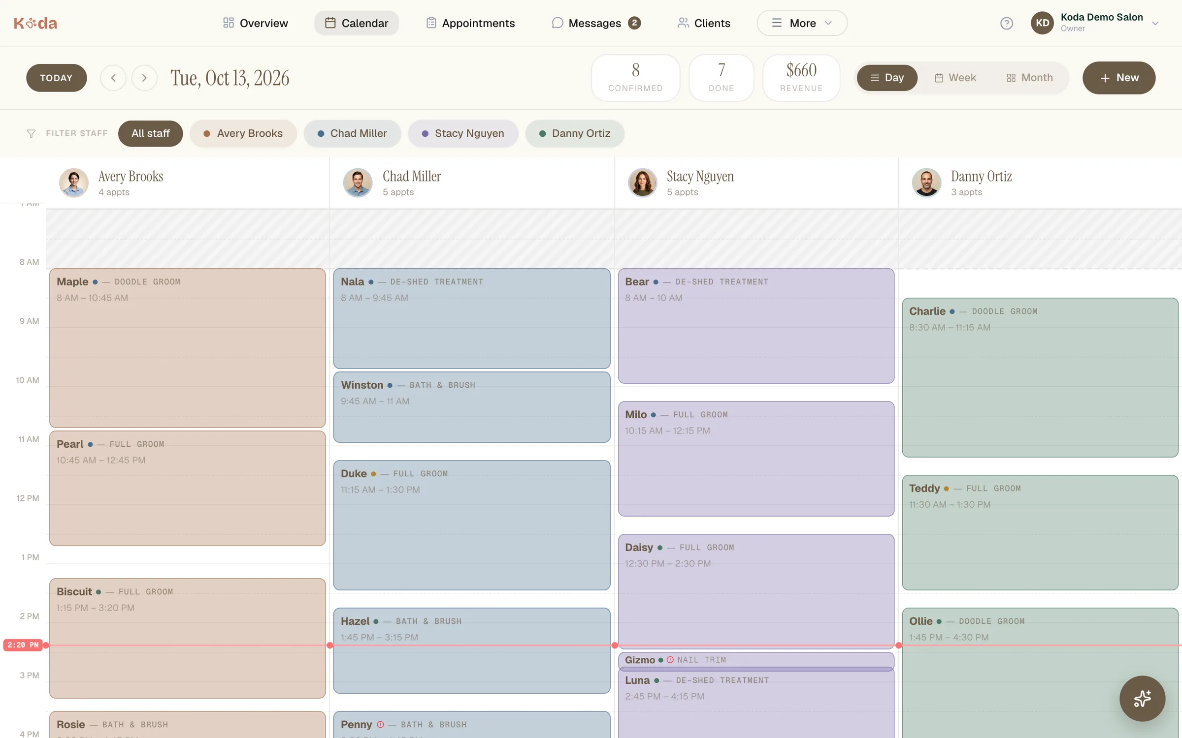The width and height of the screenshot is (1182, 738).
Task: Open the AI sparkle assistant button
Action: pyautogui.click(x=1142, y=698)
